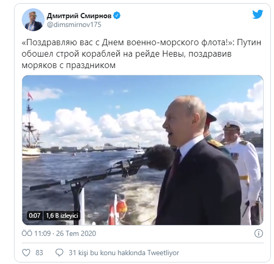The width and height of the screenshot is (274, 264).
Task: Click the '1,6 B izleyici' view counter
Action: [x=62, y=216]
